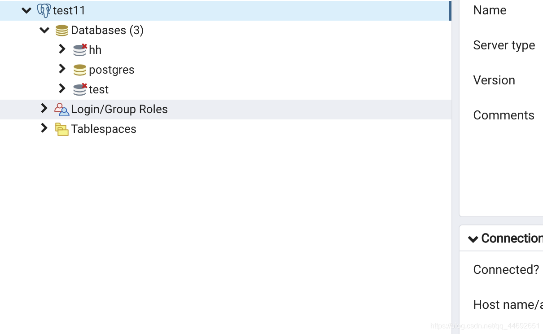Click the PostgreSQL elephant icon for test11
The width and height of the screenshot is (543, 334).
point(44,10)
